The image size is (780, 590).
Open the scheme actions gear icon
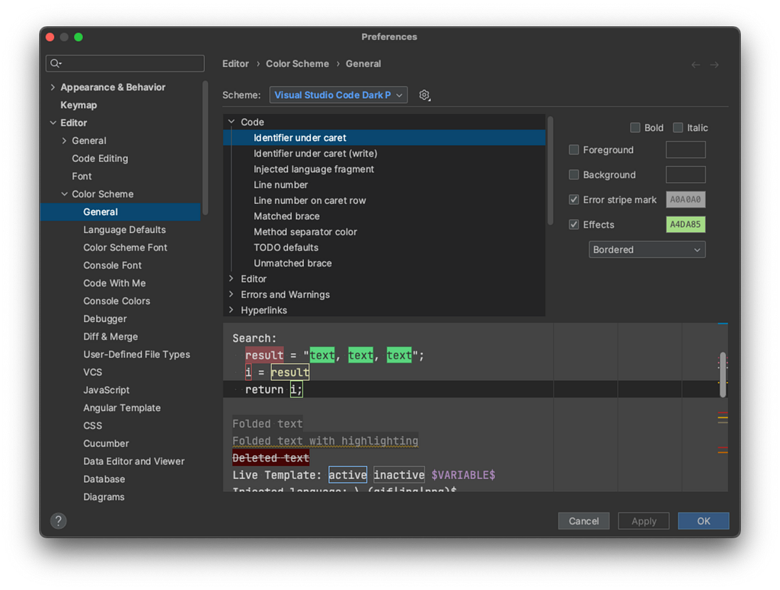coord(424,95)
